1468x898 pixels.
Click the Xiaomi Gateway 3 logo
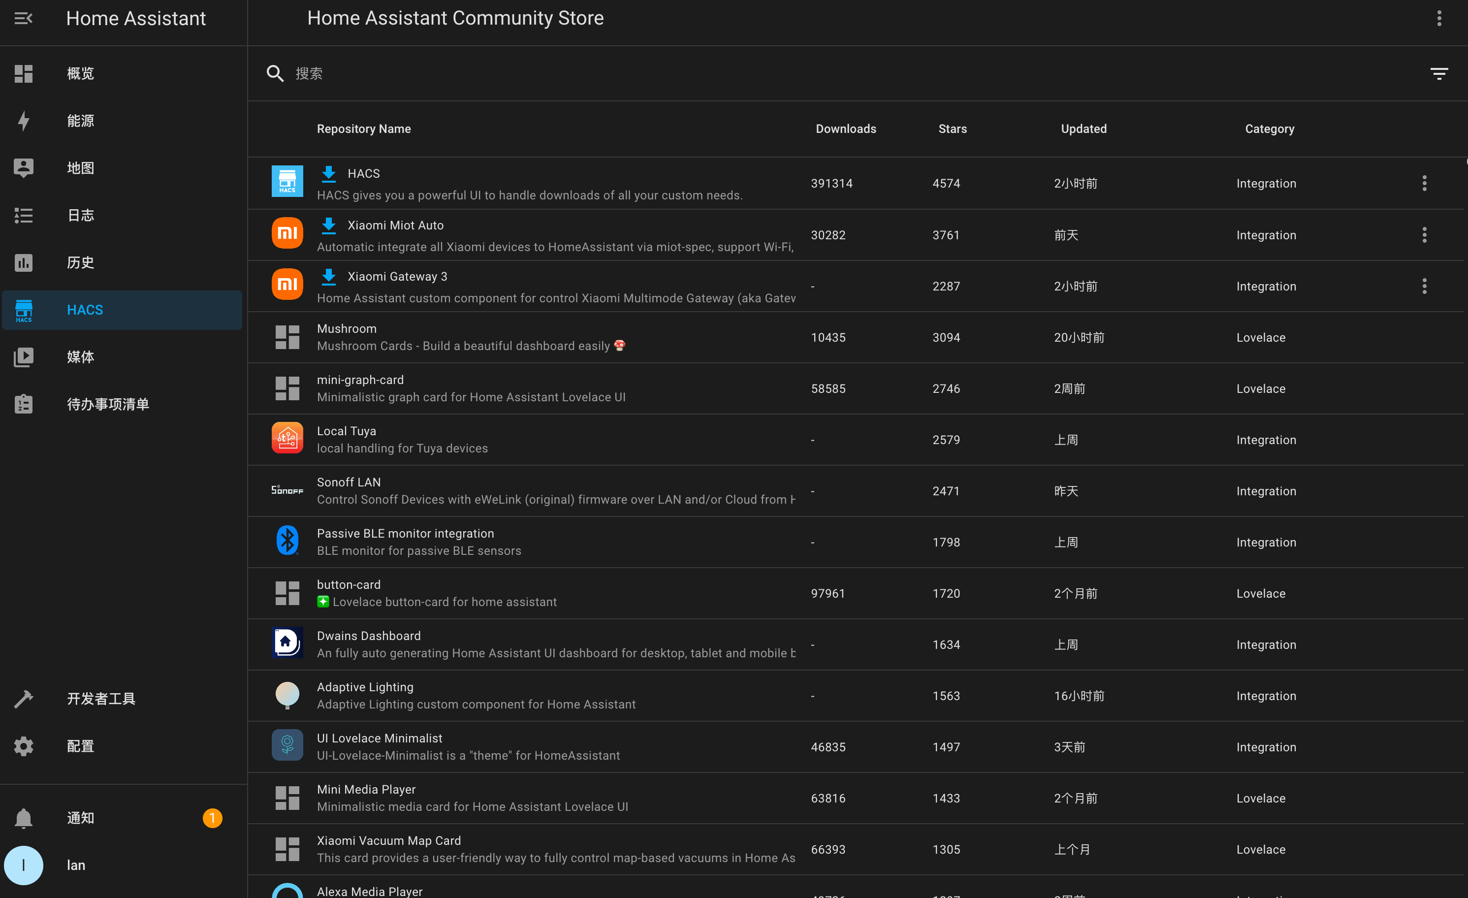(287, 284)
